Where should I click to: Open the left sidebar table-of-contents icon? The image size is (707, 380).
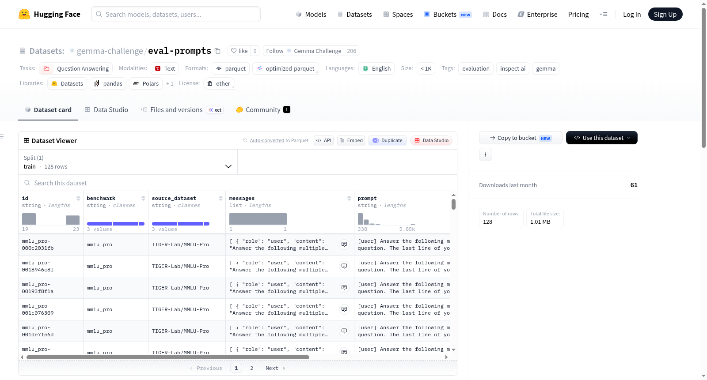point(2,136)
